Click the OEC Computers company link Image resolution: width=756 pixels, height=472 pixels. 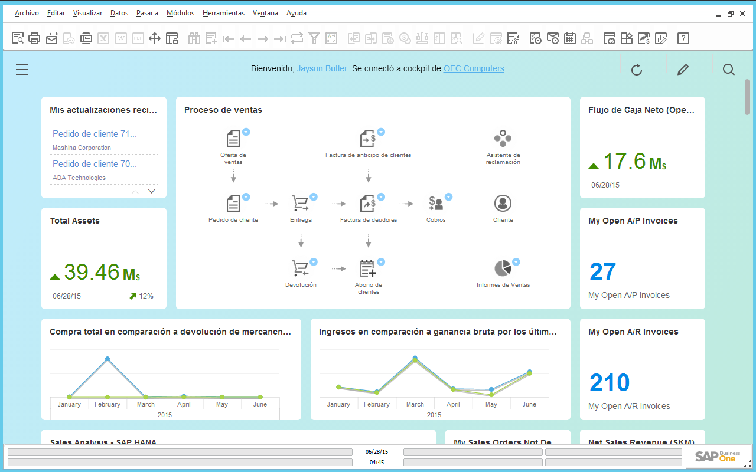click(474, 68)
